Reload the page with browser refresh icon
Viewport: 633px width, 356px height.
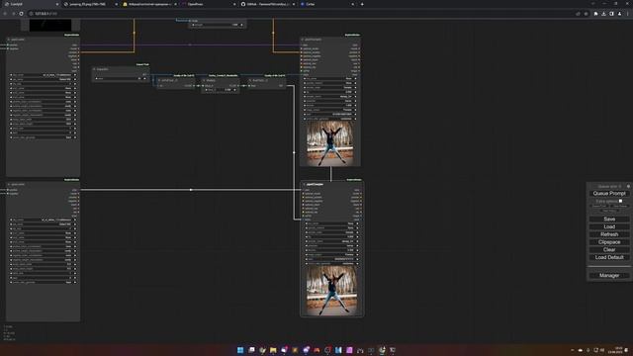[x=21, y=13]
